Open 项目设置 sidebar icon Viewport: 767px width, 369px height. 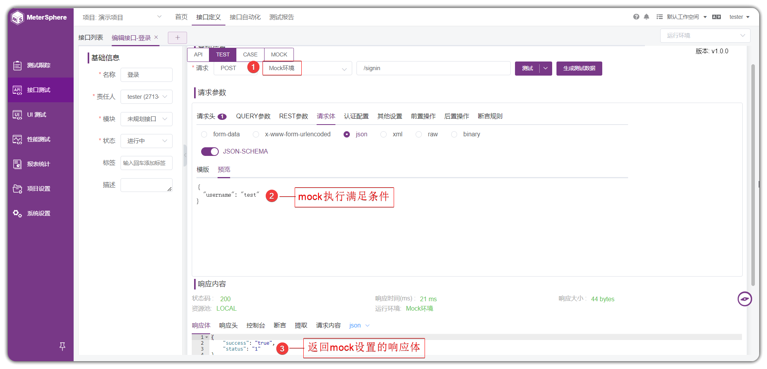[x=17, y=189]
